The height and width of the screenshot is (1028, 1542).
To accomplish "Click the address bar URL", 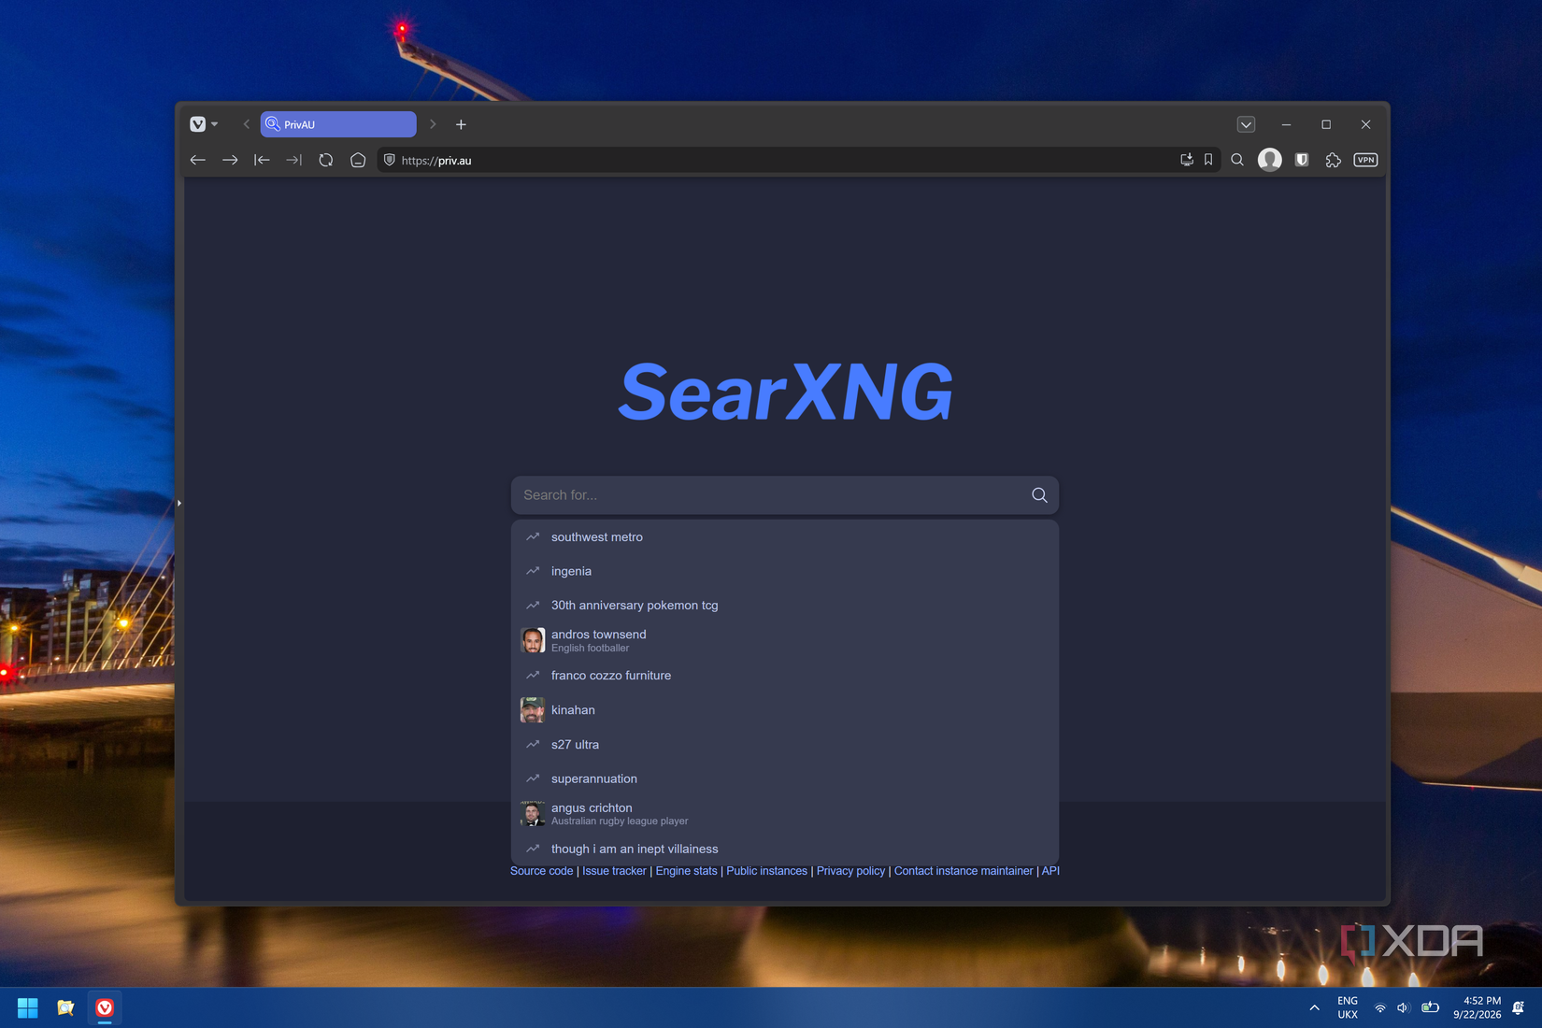I will (436, 161).
